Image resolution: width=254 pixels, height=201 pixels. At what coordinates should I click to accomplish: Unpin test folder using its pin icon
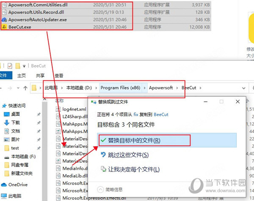(x=39, y=148)
